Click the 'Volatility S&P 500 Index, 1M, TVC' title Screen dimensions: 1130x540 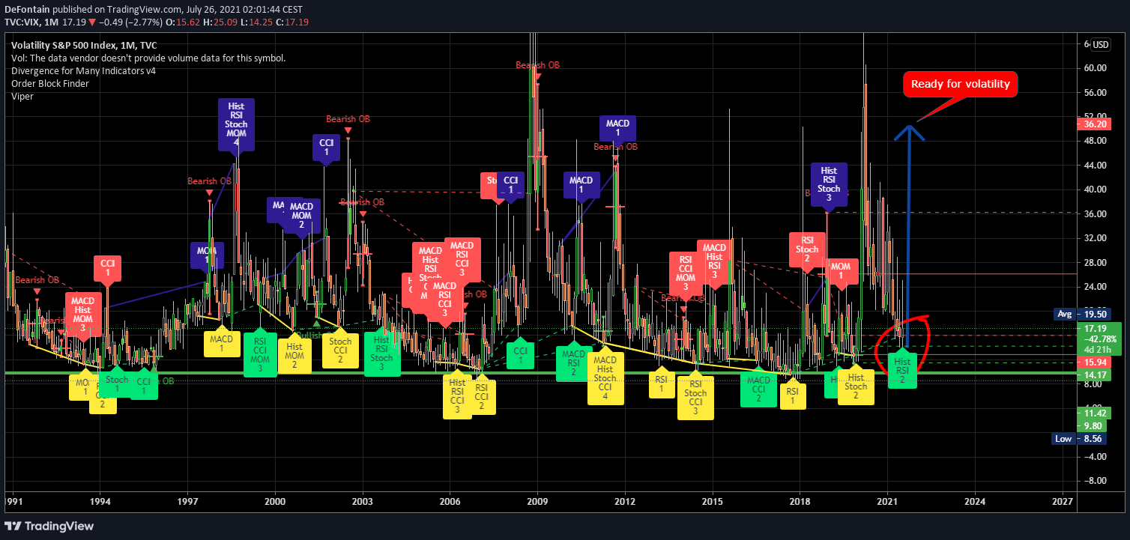click(x=84, y=45)
